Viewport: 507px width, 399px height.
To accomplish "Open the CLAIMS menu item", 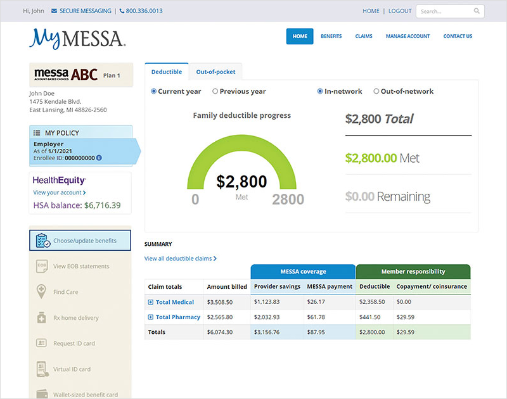I will [364, 36].
